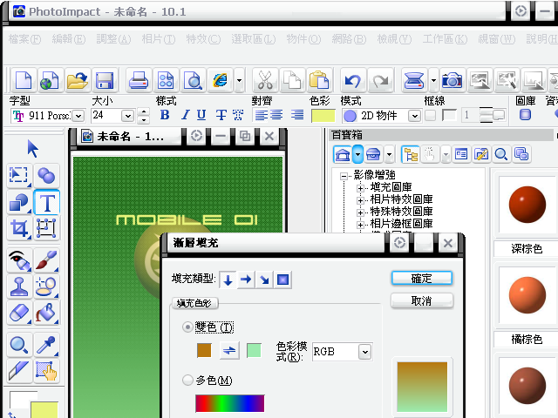This screenshot has width=558, height=418.
Task: Choose top-to-bottom fill type arrow
Action: coord(228,280)
